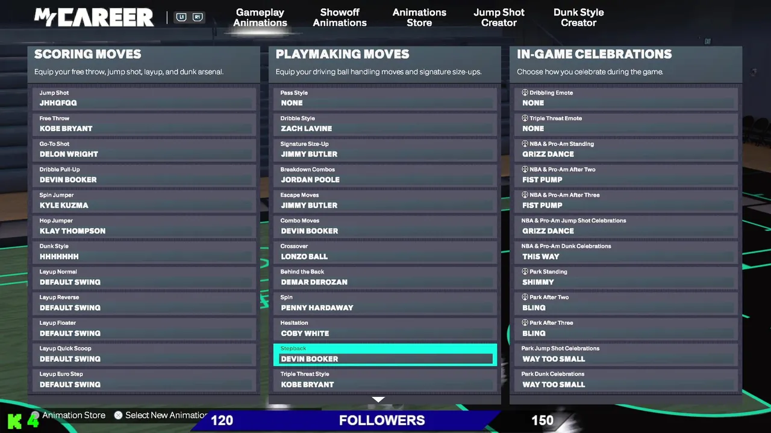771x433 pixels.
Task: Open the Gameplay Animations tab
Action: (x=260, y=17)
